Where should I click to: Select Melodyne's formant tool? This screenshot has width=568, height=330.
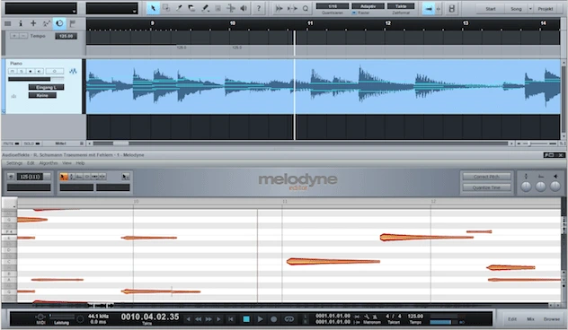[79, 177]
